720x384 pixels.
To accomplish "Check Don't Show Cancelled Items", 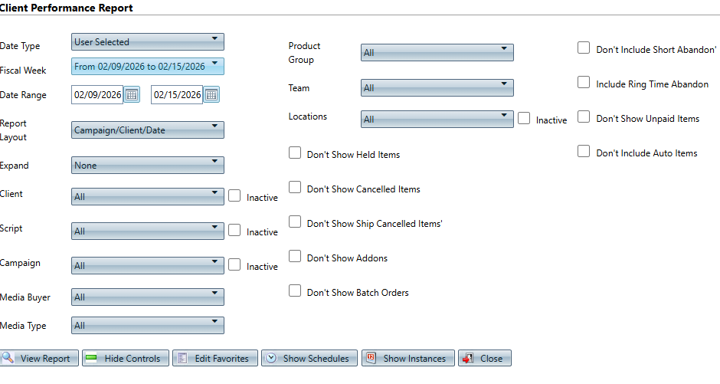I will click(295, 188).
